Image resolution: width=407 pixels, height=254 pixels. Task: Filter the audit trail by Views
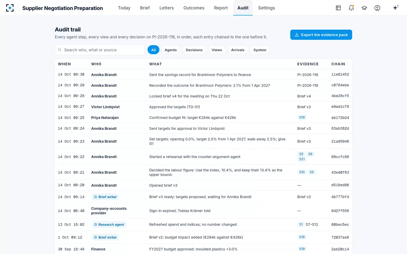(x=217, y=50)
